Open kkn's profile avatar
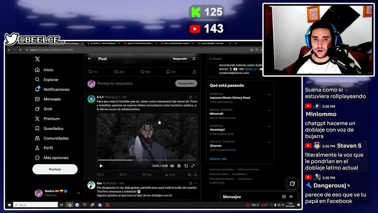The width and height of the screenshot is (378, 213). (x=91, y=185)
